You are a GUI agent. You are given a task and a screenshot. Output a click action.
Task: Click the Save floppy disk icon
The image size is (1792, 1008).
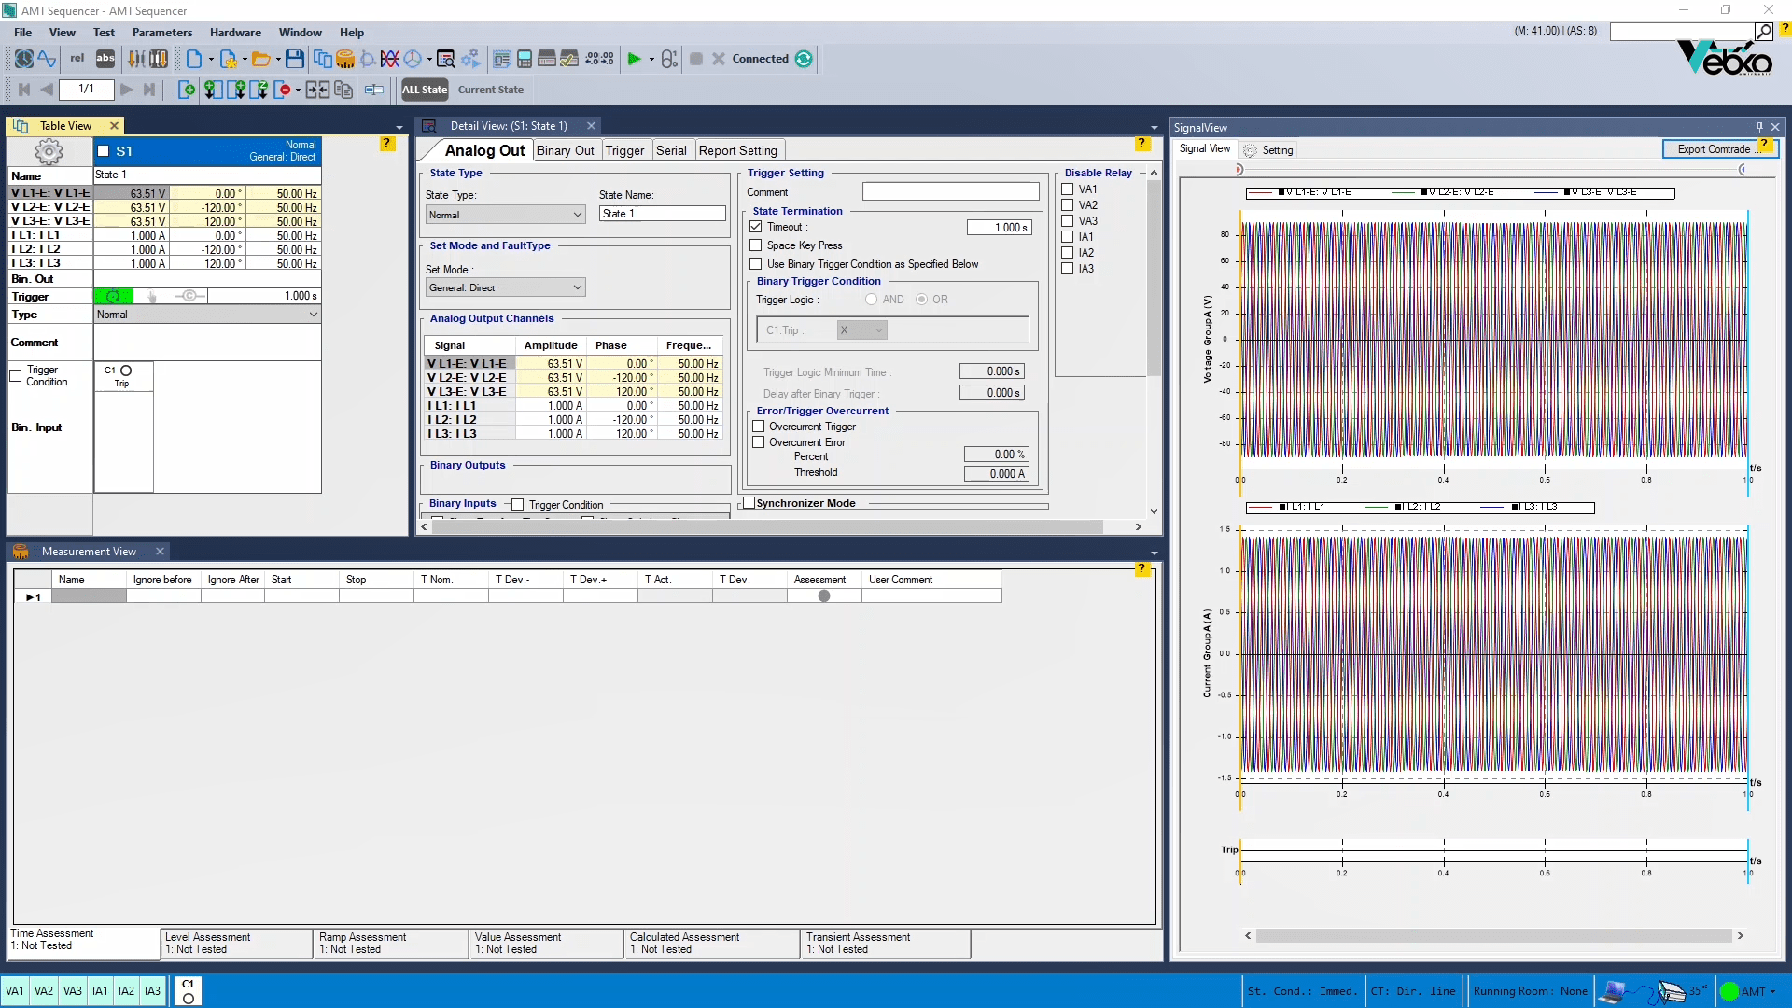295,59
